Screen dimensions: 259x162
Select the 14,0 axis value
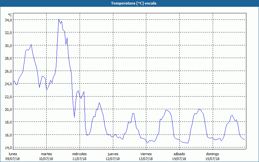[x=8, y=148]
